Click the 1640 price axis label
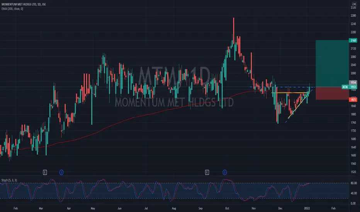 (353, 147)
